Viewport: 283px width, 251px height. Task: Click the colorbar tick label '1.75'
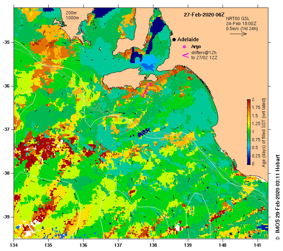click(x=256, y=108)
